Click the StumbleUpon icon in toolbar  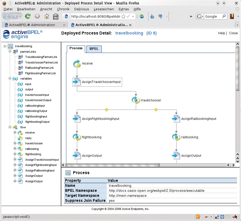[x=142, y=16]
